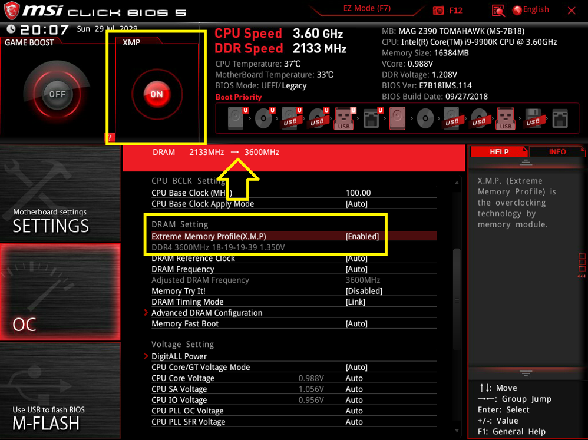The height and width of the screenshot is (440, 588).
Task: Select the UEFI USB key boot icon
Action: [345, 118]
